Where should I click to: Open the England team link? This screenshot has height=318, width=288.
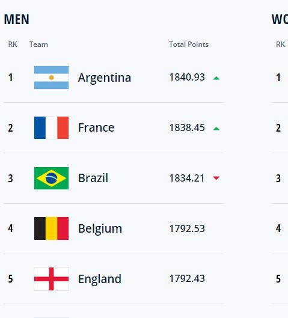tap(100, 280)
